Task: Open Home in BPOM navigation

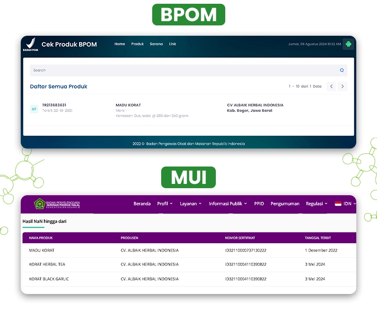Action: [120, 44]
